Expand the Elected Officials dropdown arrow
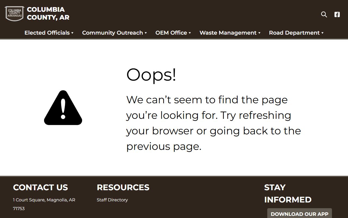The height and width of the screenshot is (218, 348). [72, 33]
